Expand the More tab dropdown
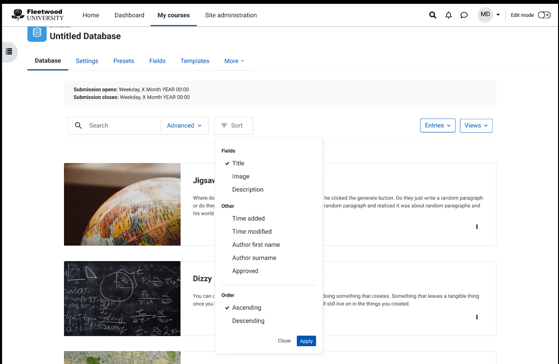This screenshot has height=364, width=559. tap(234, 61)
